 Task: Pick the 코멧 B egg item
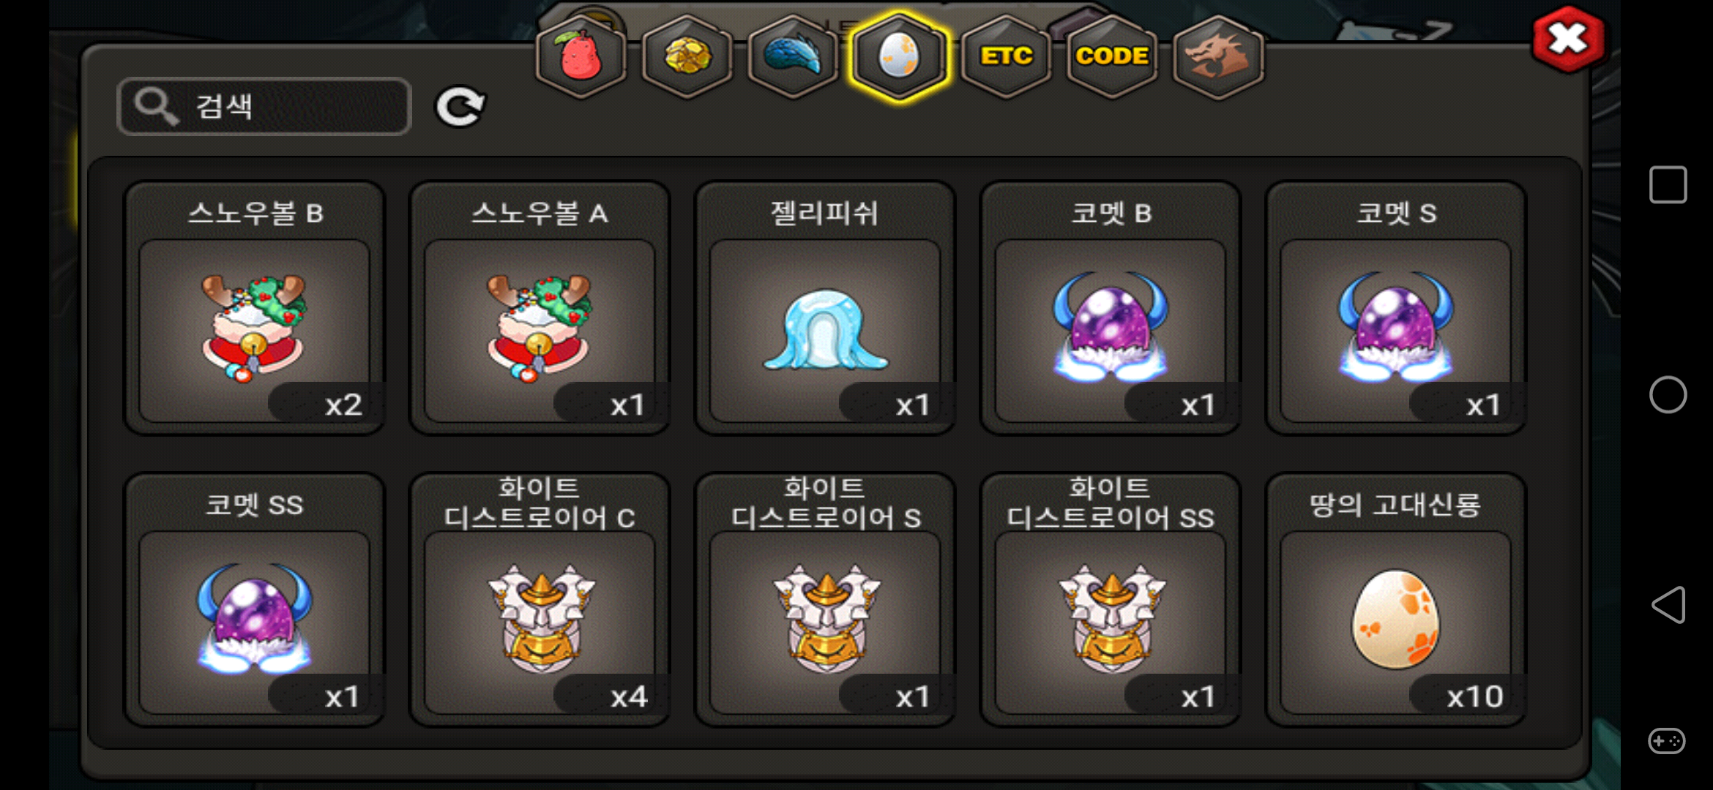1111,308
